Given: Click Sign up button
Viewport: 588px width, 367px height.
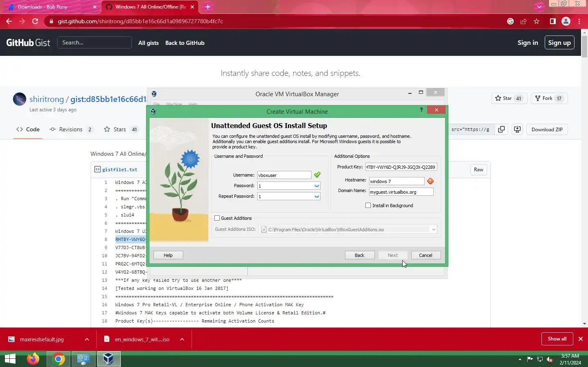Looking at the screenshot, I should 559,42.
